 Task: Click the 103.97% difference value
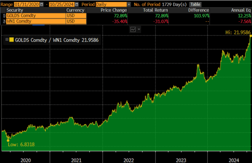click(201, 16)
